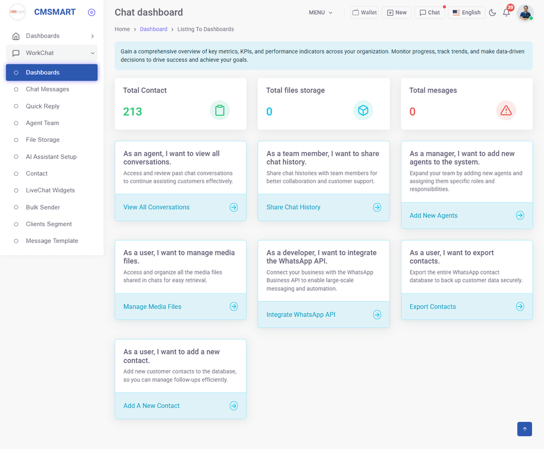Click the Total files storage box icon
The width and height of the screenshot is (544, 449).
tap(363, 111)
